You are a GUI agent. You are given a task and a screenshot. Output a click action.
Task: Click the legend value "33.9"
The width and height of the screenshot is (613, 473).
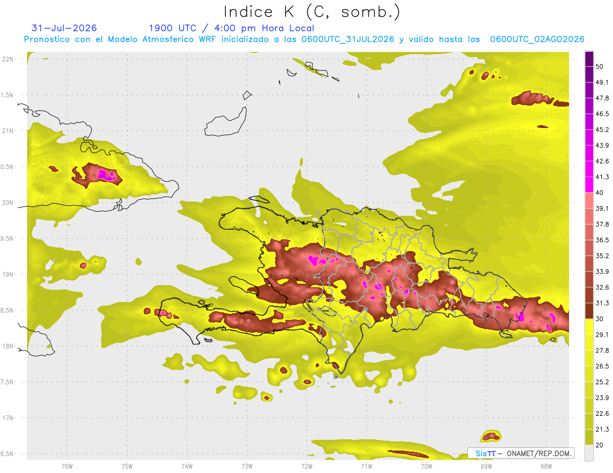(x=602, y=271)
